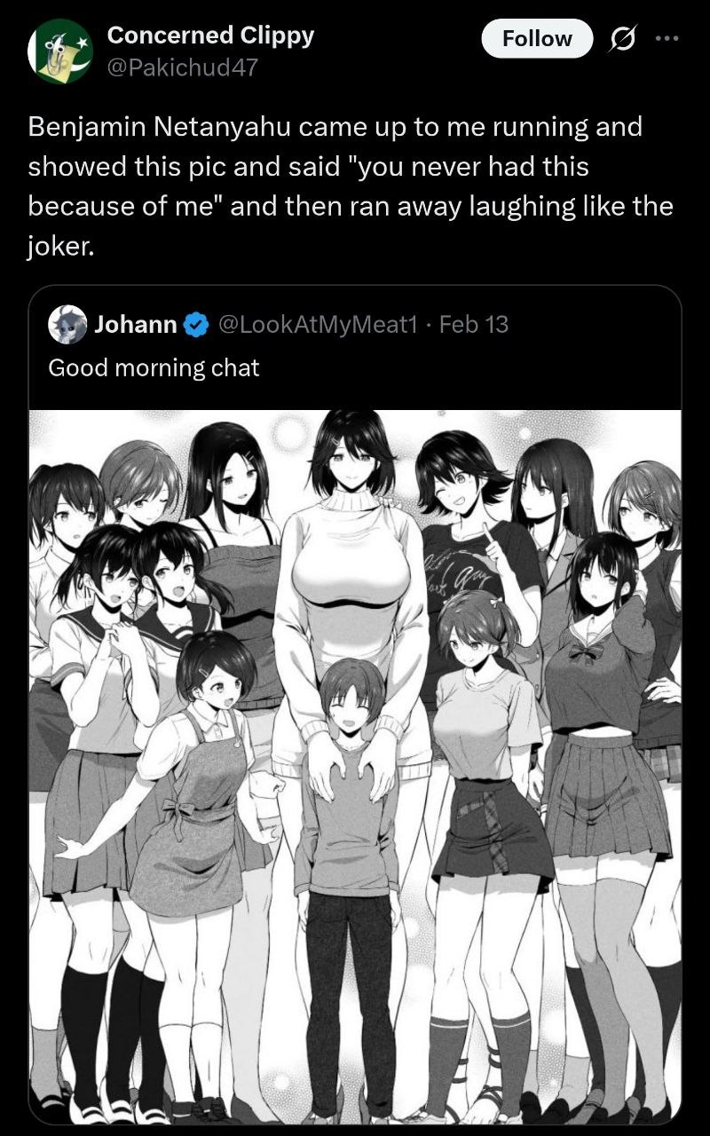Follow the Concerned Clippy account
The width and height of the screenshot is (710, 1136).
tap(537, 39)
